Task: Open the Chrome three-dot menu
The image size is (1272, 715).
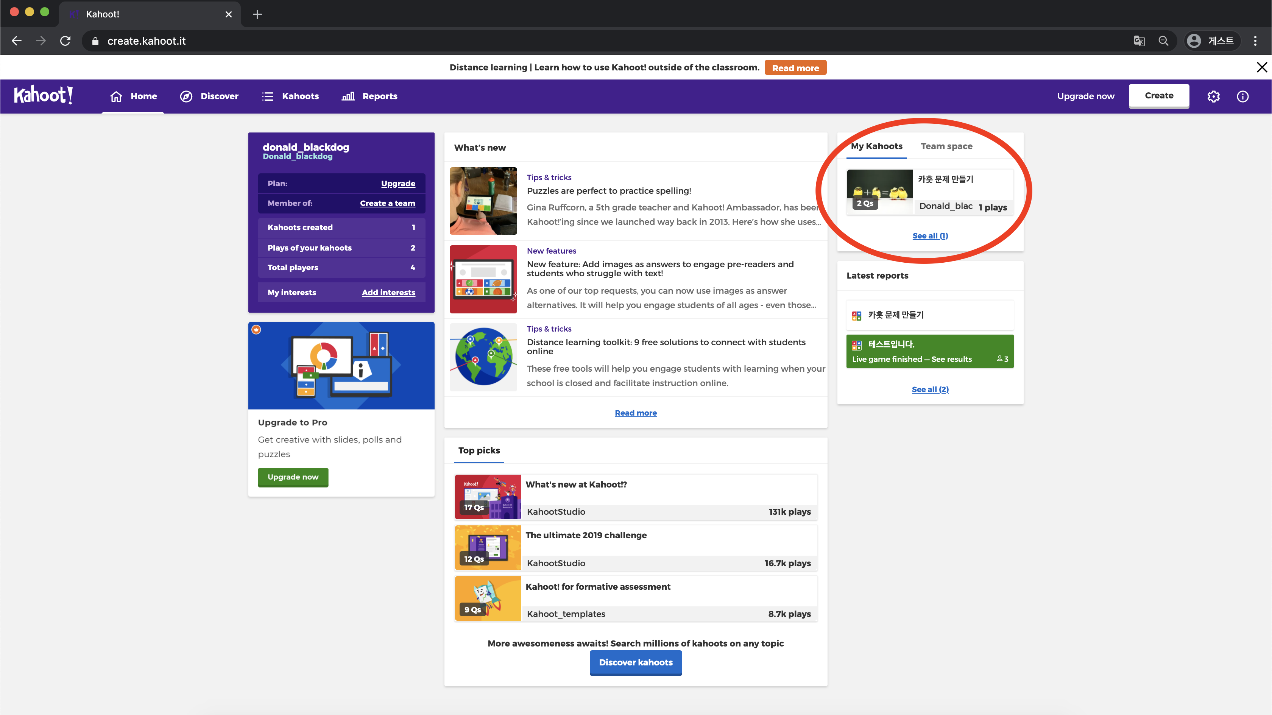Action: 1255,41
